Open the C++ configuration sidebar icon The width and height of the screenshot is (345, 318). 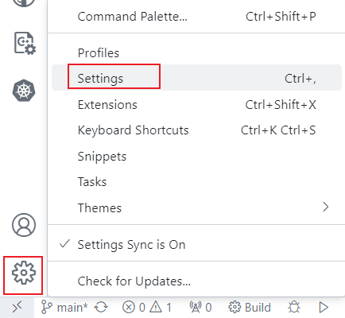[x=25, y=44]
